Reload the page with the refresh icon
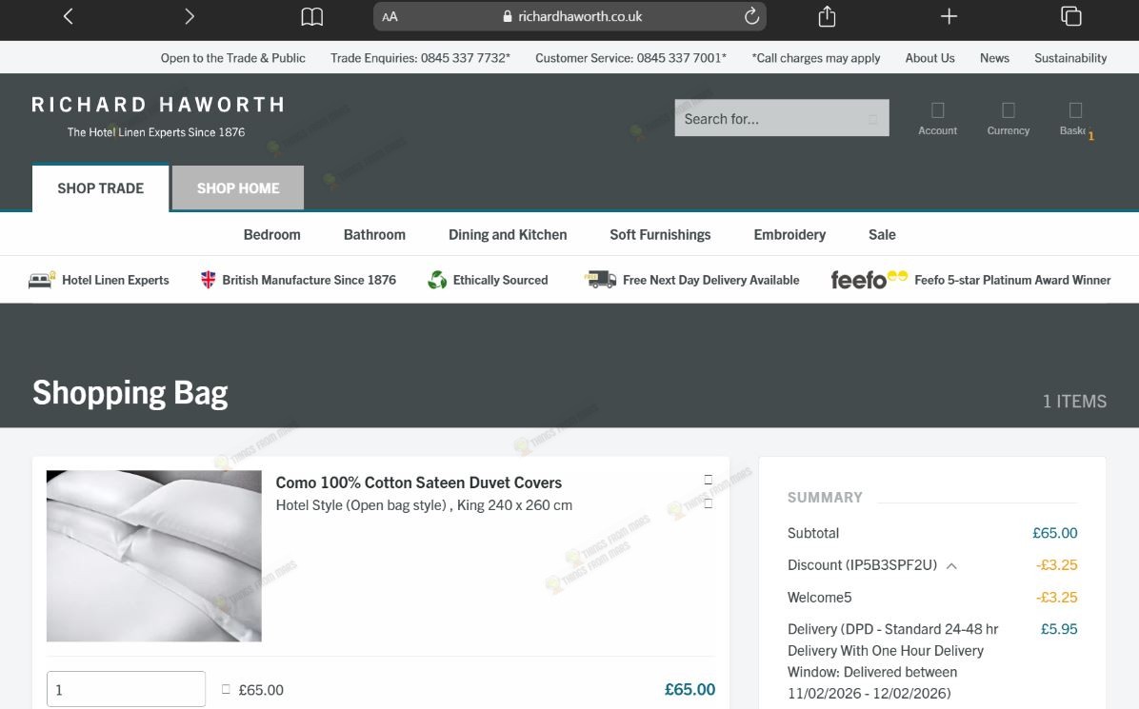Screen dimensions: 1139x709 pos(751,16)
